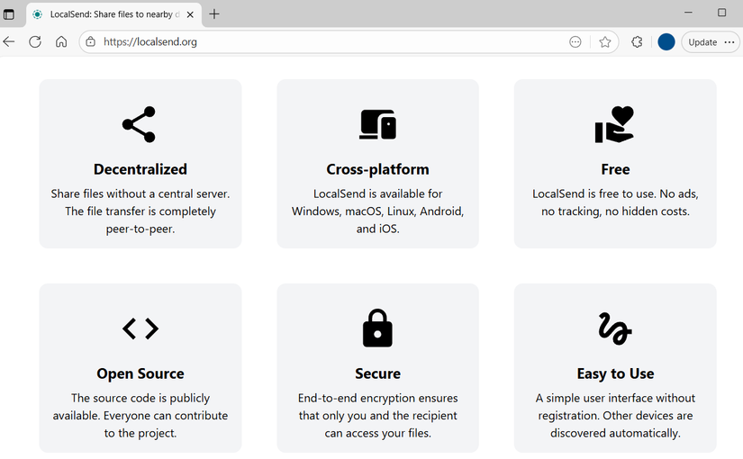Go back to the previous page

click(9, 41)
